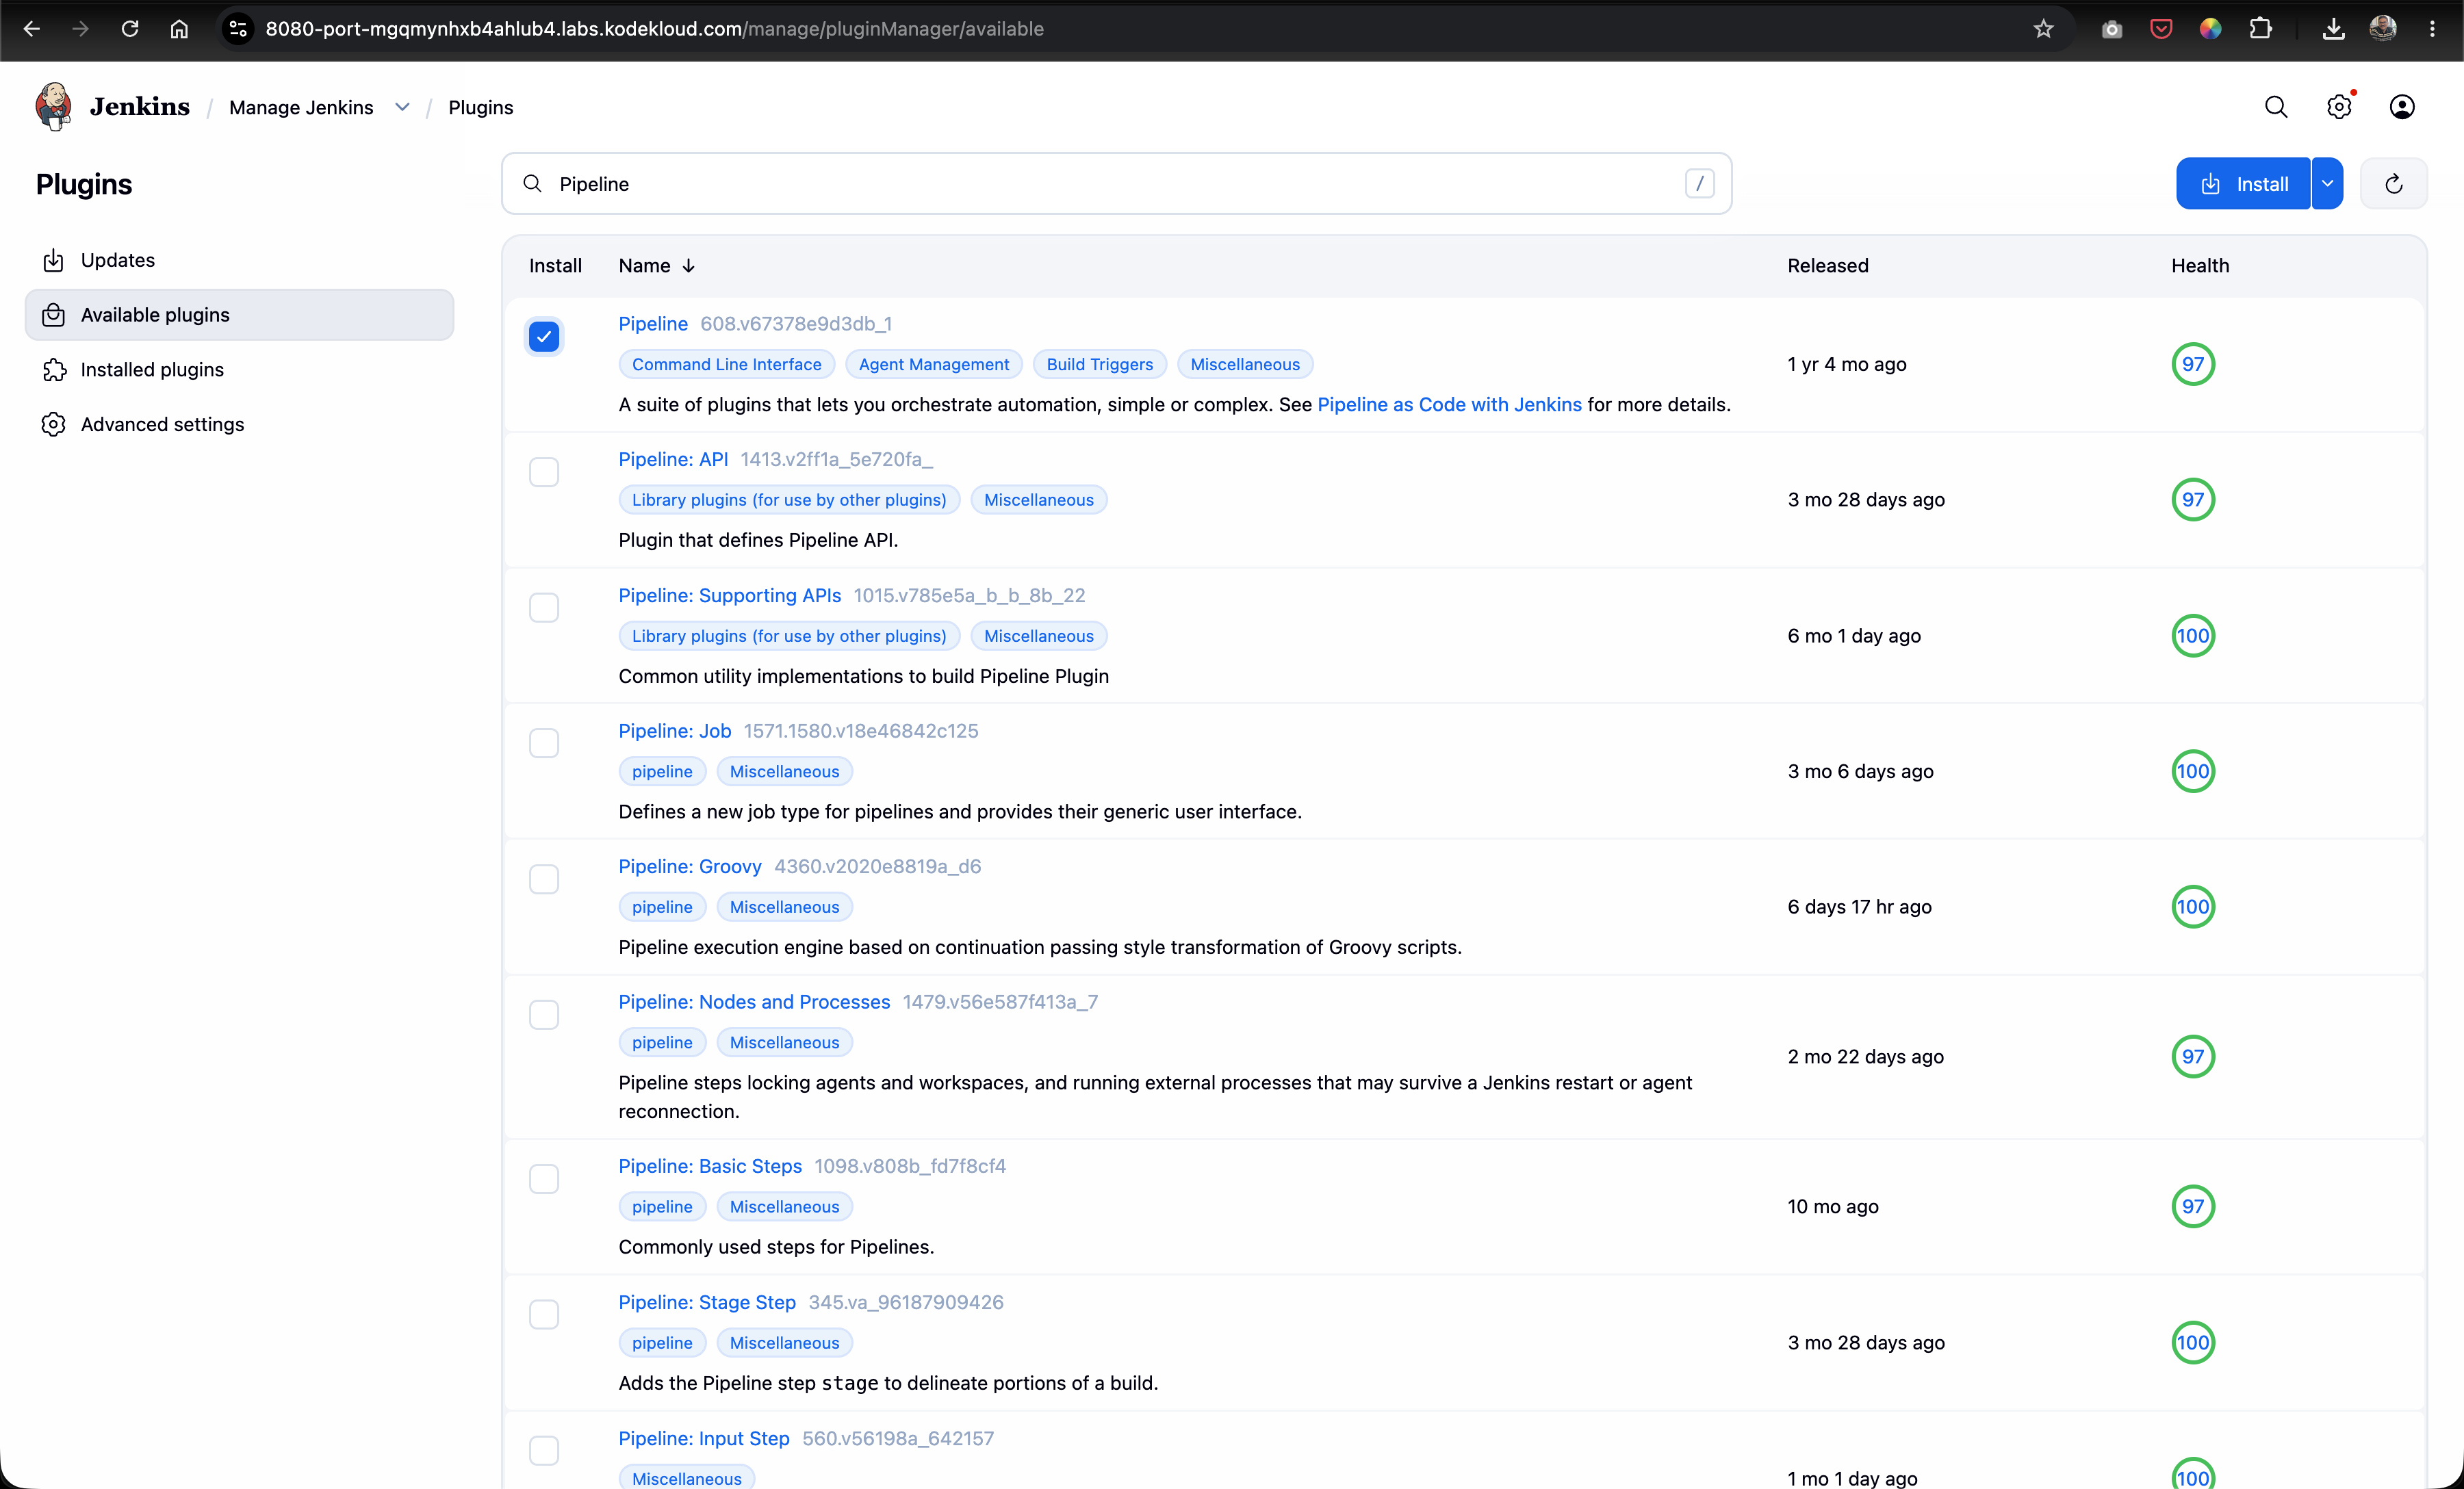Click the health score 100 badge for Pipeline: Job
Viewport: 2464px width, 1489px height.
point(2192,771)
